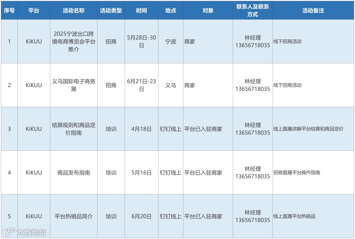Click 招商 type in the 义乌 row
Image resolution: width=355 pixels, height=239 pixels.
[x=111, y=85]
